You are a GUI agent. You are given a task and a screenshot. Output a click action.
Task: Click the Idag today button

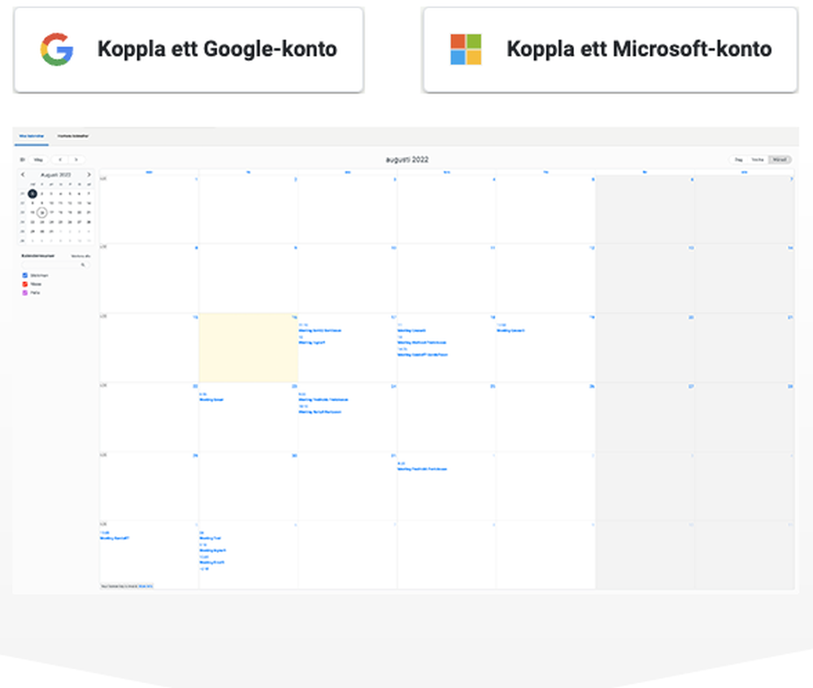38,159
